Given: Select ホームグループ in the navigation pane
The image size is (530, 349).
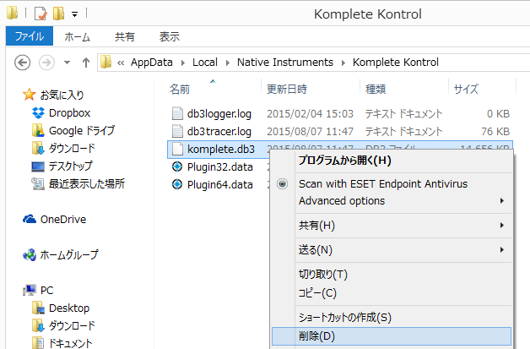Looking at the screenshot, I should point(69,254).
